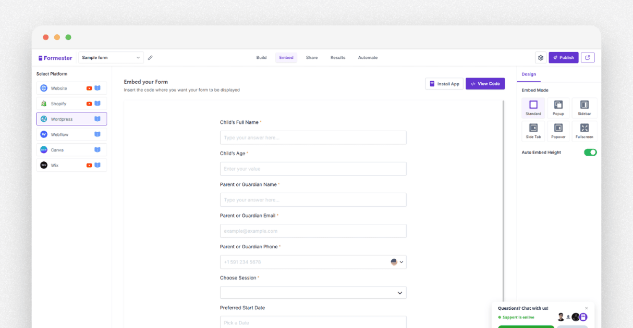Select the Fullscreen embed mode
Screen dimensions: 633x328
[x=584, y=131]
